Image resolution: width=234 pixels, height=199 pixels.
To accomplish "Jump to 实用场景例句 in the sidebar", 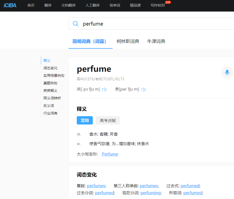I will pyautogui.click(x=54, y=76).
